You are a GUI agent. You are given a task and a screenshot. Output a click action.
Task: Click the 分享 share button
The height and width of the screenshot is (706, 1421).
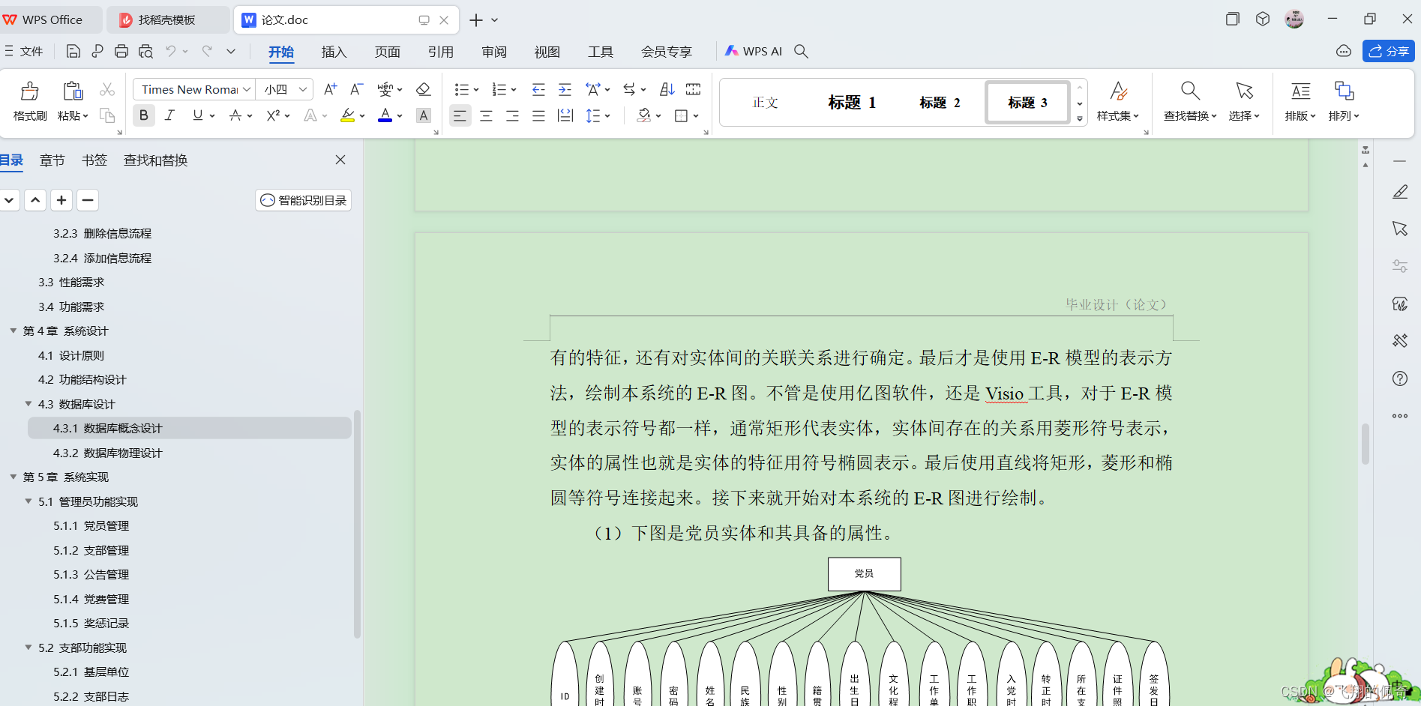click(x=1389, y=51)
